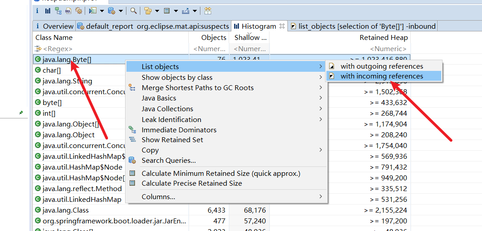Choose Merge Shortest Paths to GC Roots

[197, 88]
